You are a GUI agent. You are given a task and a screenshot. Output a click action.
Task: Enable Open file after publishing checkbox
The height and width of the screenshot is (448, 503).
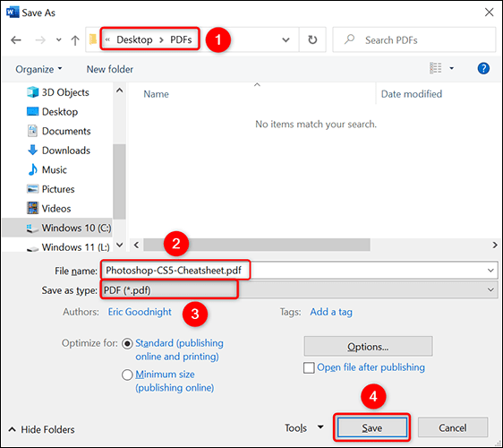[309, 367]
